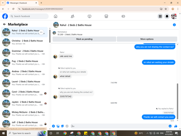Choose a GIF from the composer
Image resolution: width=181 pixels, height=136 pixels.
(x=67, y=126)
